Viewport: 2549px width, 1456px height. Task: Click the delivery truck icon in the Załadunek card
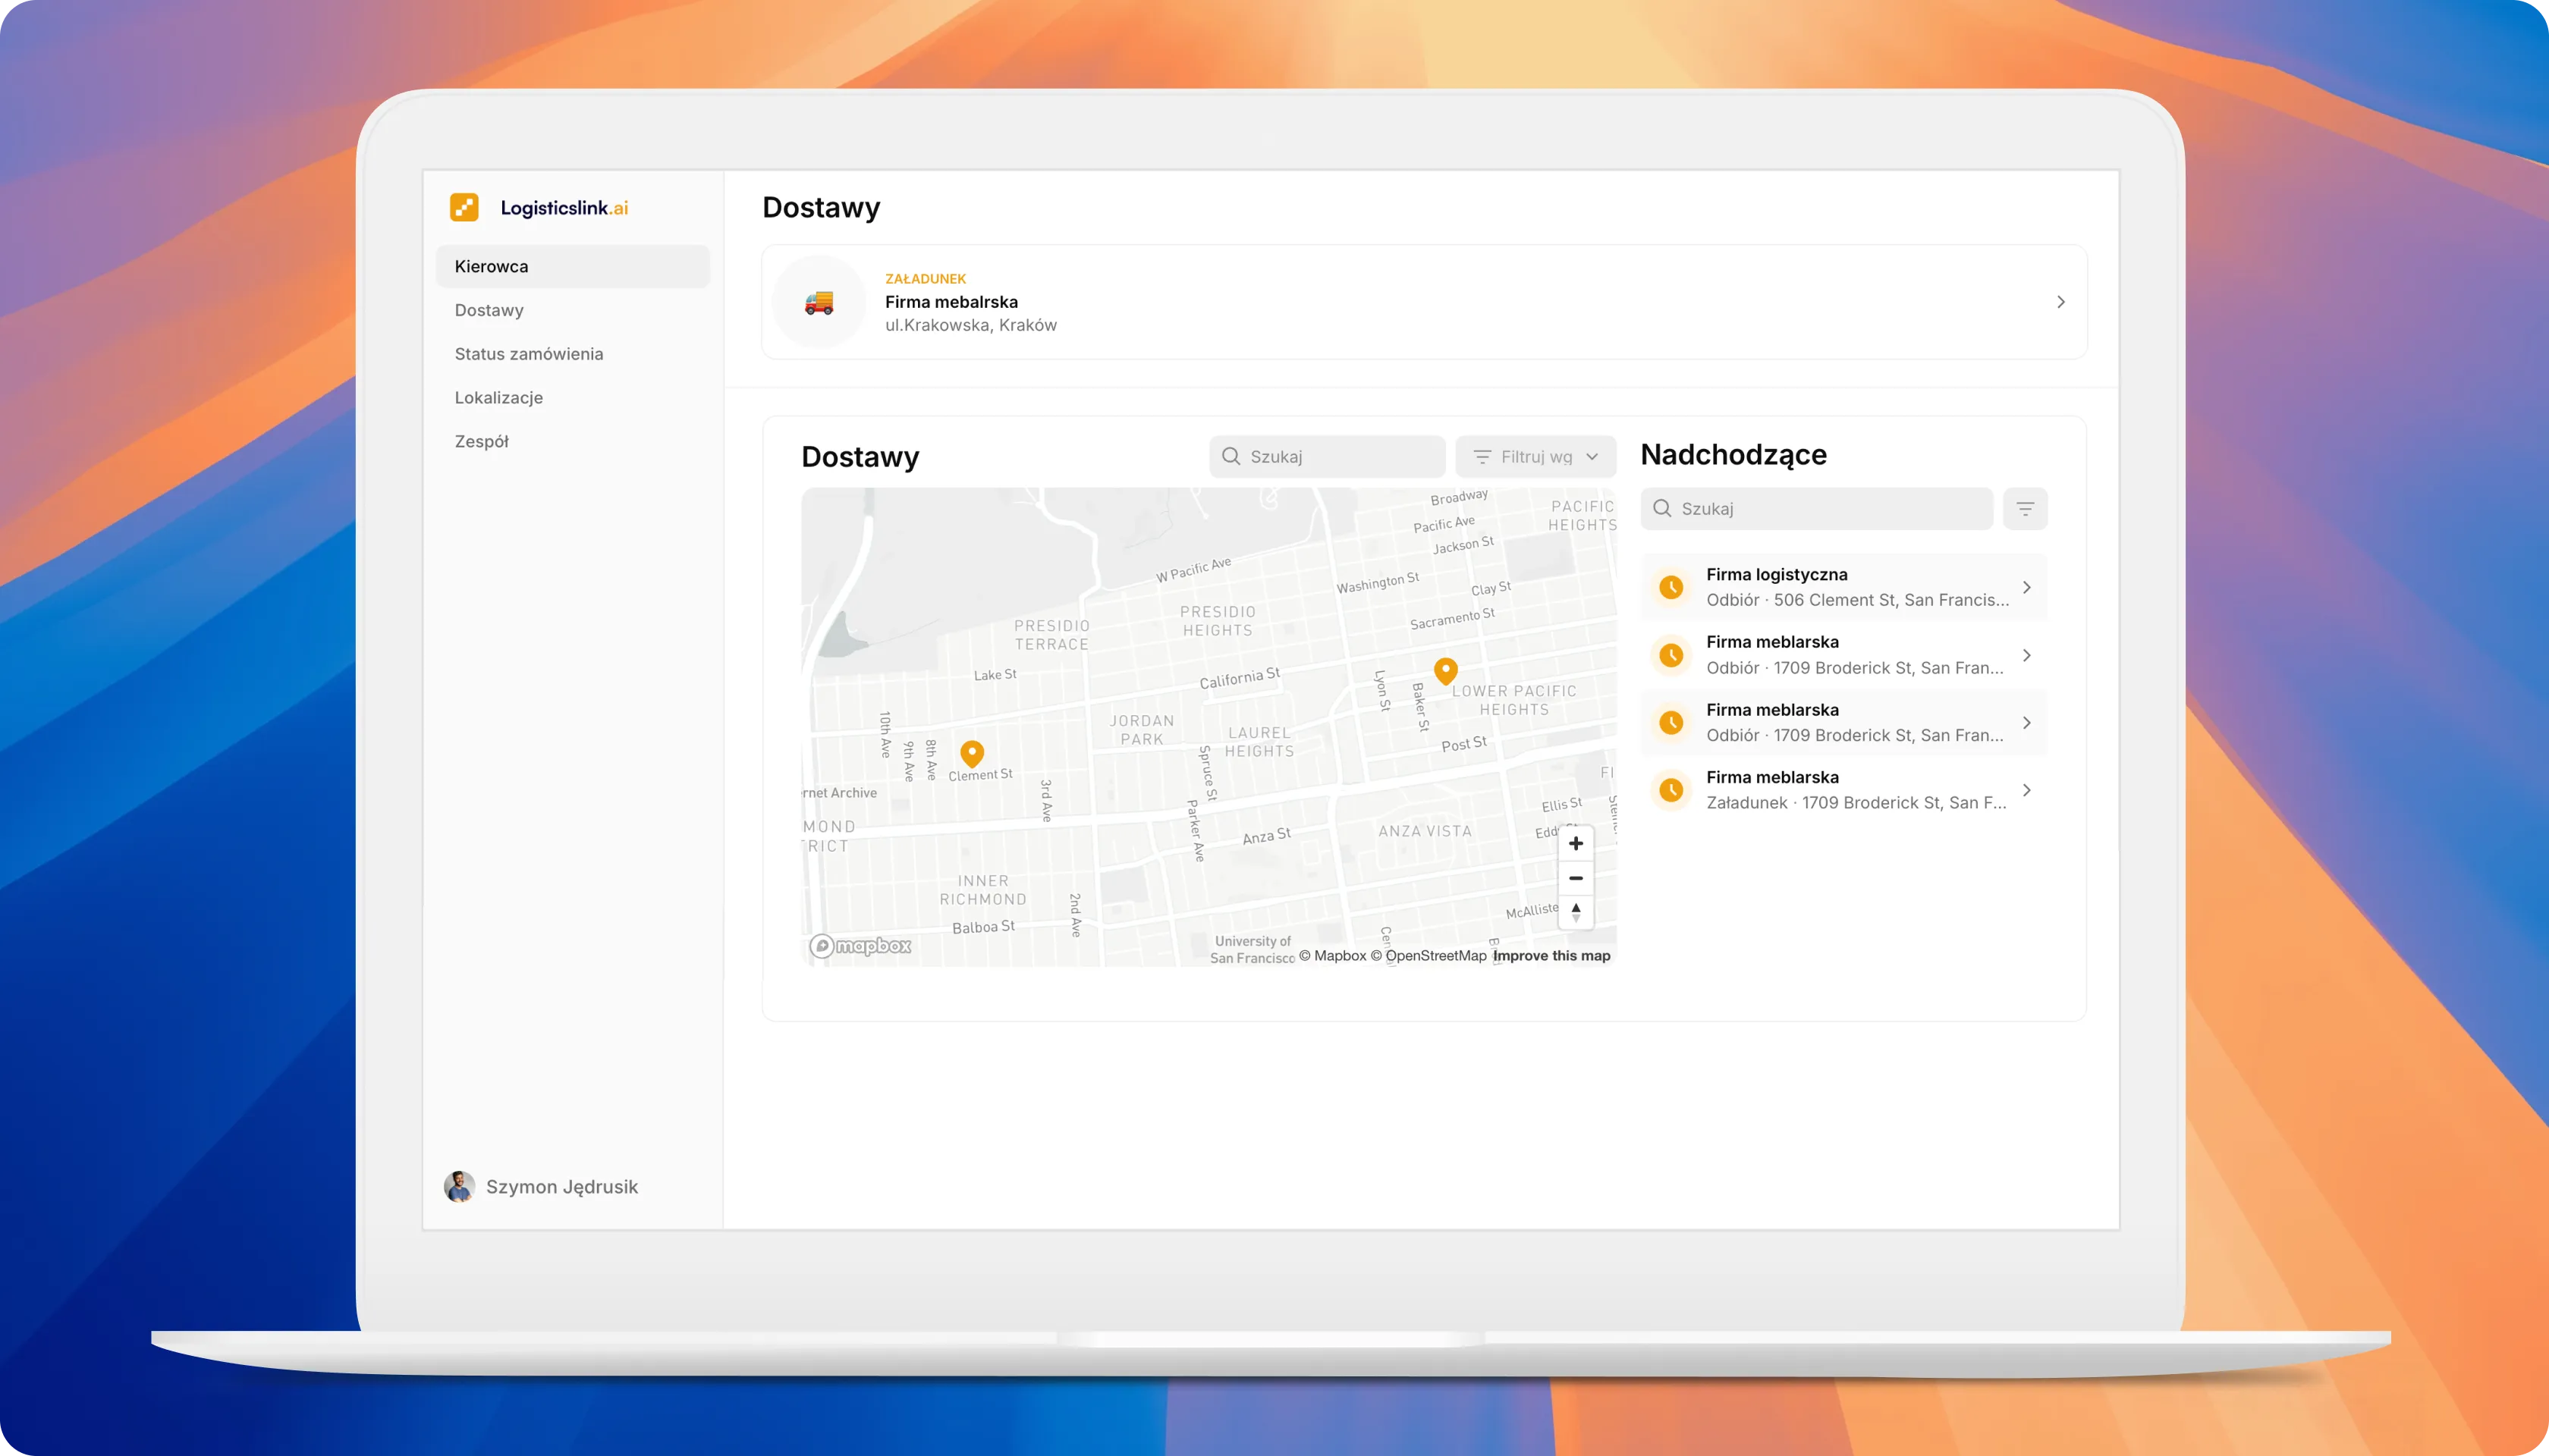pos(819,302)
